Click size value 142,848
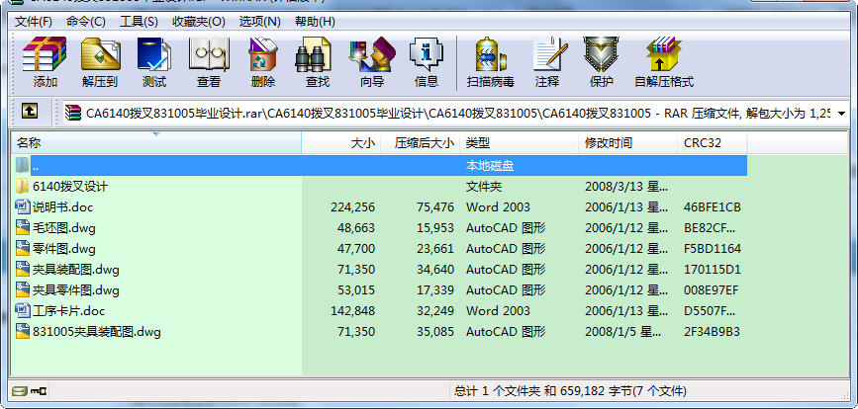Image resolution: width=858 pixels, height=409 pixels. 353,311
